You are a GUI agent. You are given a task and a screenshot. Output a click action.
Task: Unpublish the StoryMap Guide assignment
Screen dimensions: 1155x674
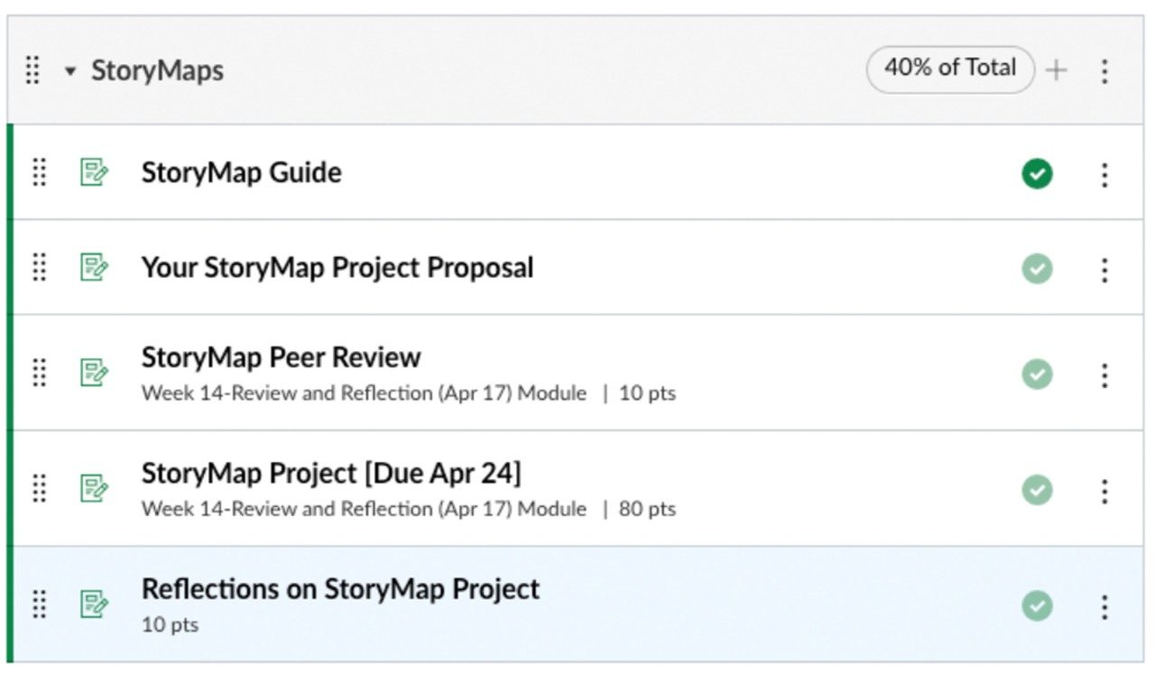[1037, 173]
